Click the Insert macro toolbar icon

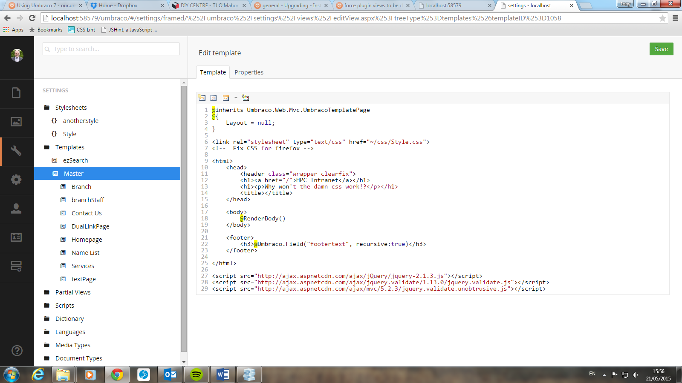[226, 98]
